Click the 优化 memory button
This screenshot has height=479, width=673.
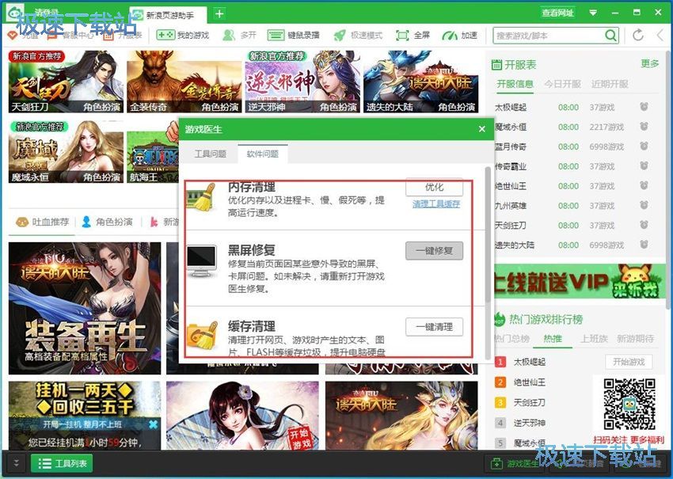pyautogui.click(x=435, y=187)
